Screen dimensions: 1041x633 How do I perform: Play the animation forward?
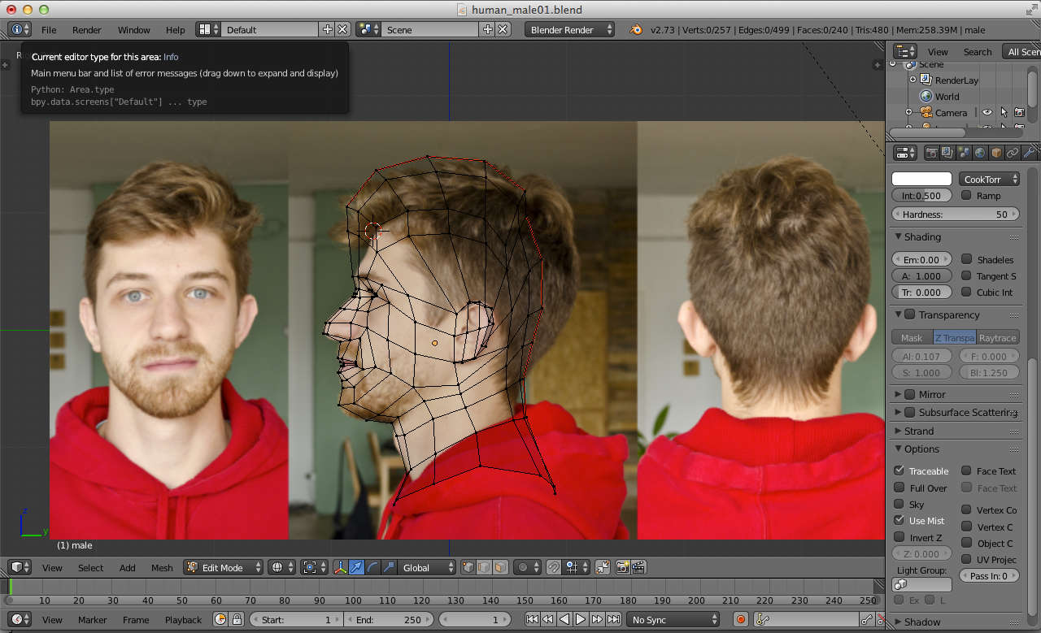point(581,619)
